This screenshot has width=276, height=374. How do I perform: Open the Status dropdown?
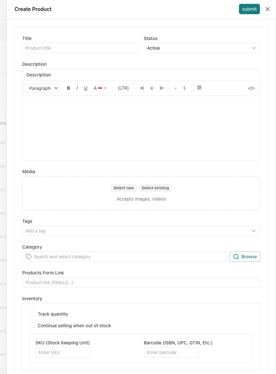coord(202,48)
